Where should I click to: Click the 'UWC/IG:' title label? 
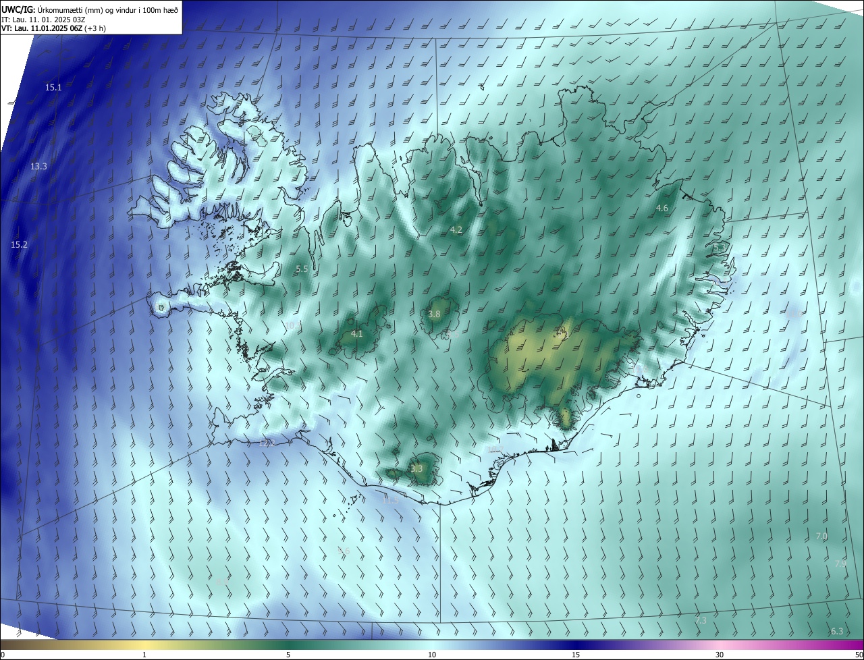18,9
